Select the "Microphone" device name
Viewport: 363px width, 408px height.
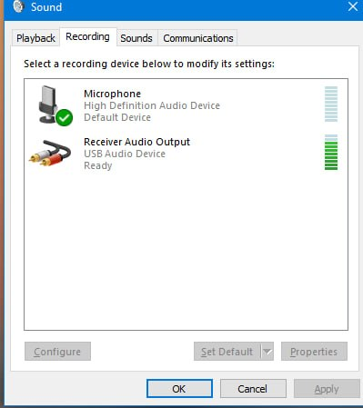pos(112,94)
